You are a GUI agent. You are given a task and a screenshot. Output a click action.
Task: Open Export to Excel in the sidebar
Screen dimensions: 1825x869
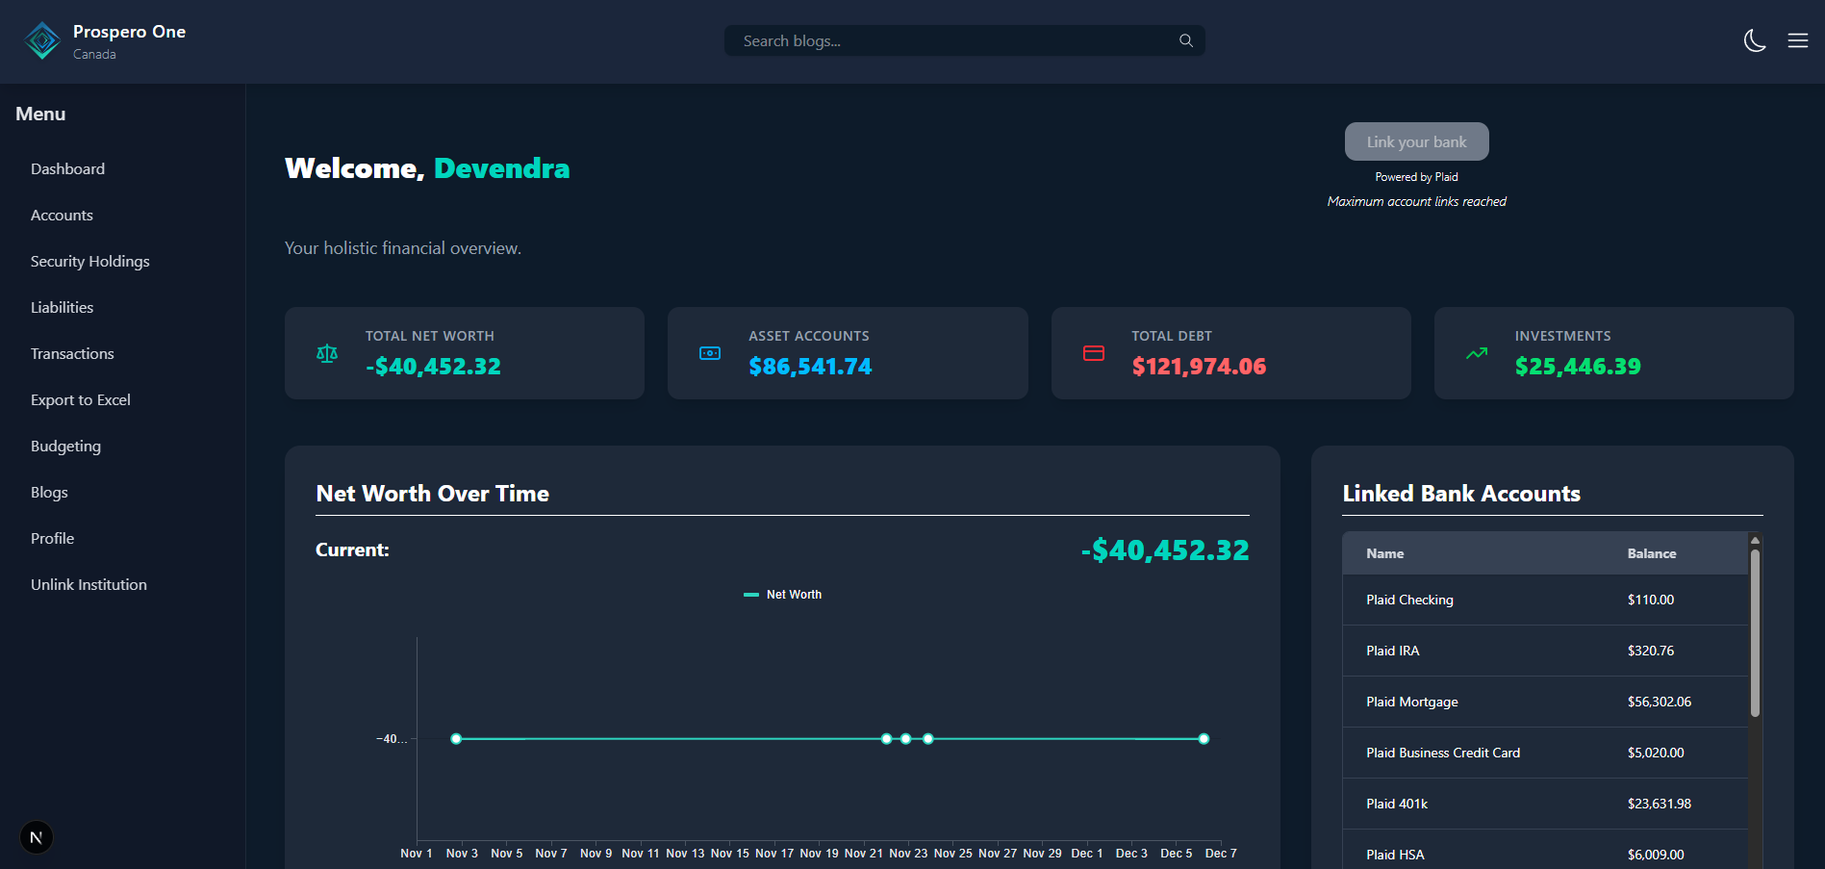pos(81,399)
